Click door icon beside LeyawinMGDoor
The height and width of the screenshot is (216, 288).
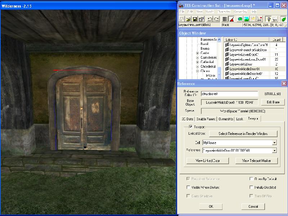tap(227, 64)
